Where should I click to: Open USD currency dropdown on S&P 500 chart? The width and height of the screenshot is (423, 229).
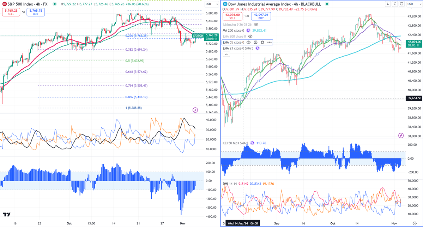[x=212, y=4]
